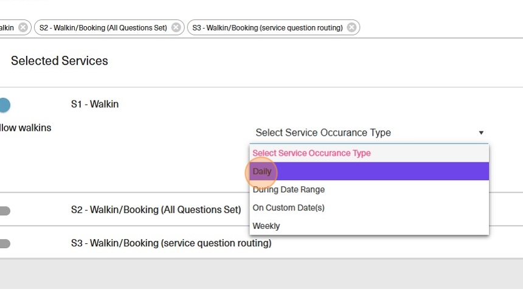Choose Daily from the occurrence list
The height and width of the screenshot is (292, 523).
(x=262, y=172)
